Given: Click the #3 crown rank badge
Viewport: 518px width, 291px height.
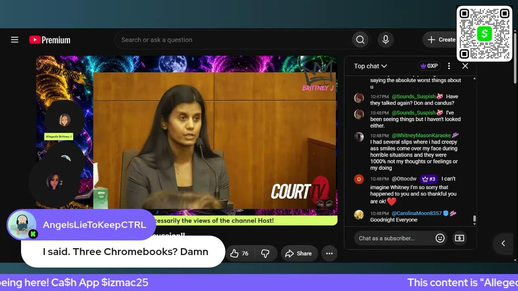Looking at the screenshot, I should 429,179.
